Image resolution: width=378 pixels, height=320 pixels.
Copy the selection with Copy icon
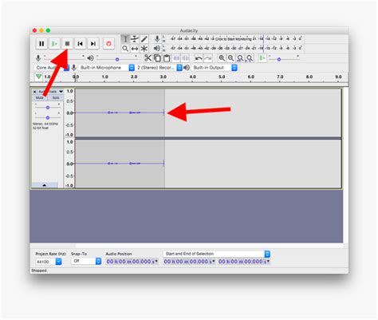click(157, 58)
